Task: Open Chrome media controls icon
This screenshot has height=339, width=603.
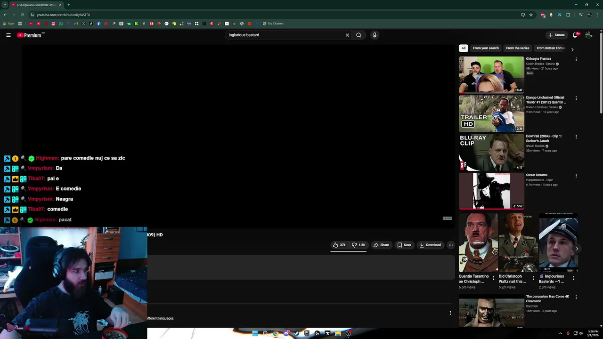Action: (580, 15)
